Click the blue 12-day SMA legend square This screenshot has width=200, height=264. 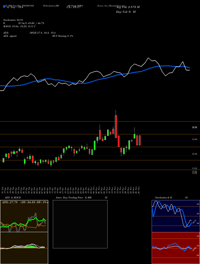pyautogui.click(x=4, y=6)
